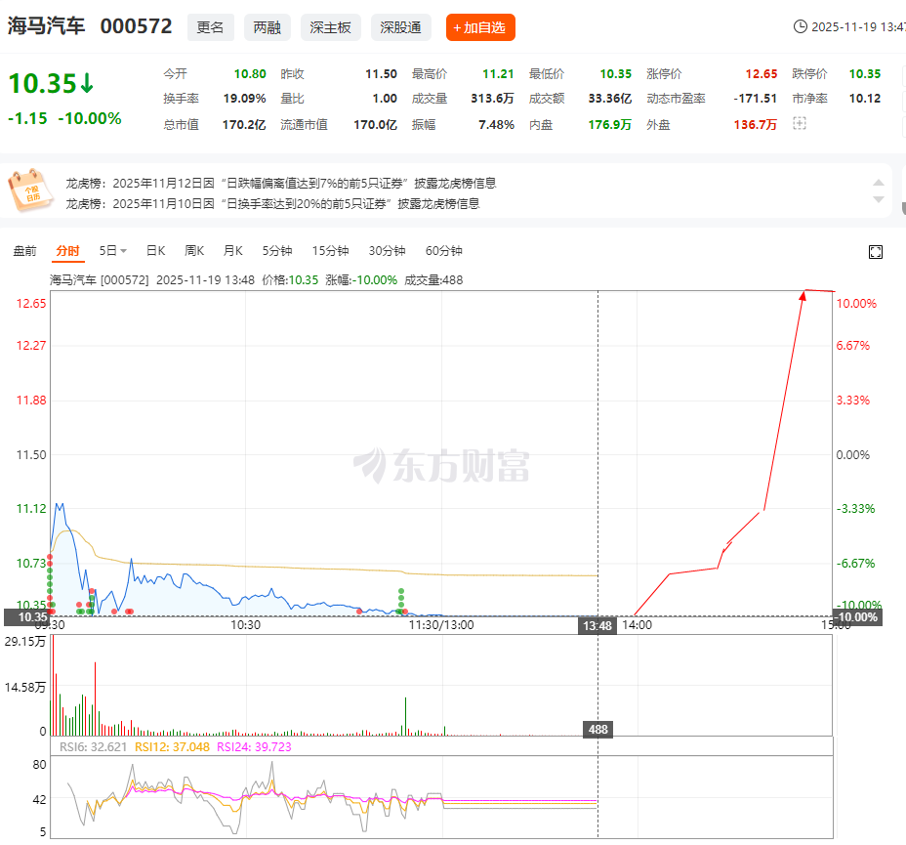Select the 30分钟 chart tab
The height and width of the screenshot is (845, 906).
coord(388,251)
